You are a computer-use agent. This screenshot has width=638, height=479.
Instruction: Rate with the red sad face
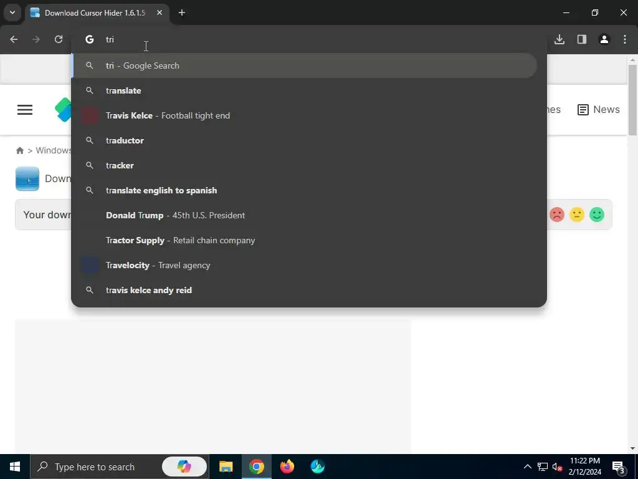click(x=557, y=215)
